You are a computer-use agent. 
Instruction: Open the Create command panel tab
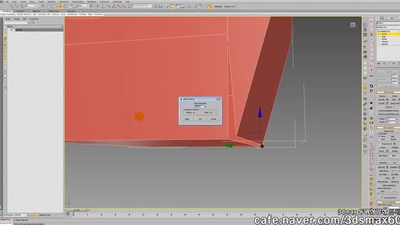point(377,18)
